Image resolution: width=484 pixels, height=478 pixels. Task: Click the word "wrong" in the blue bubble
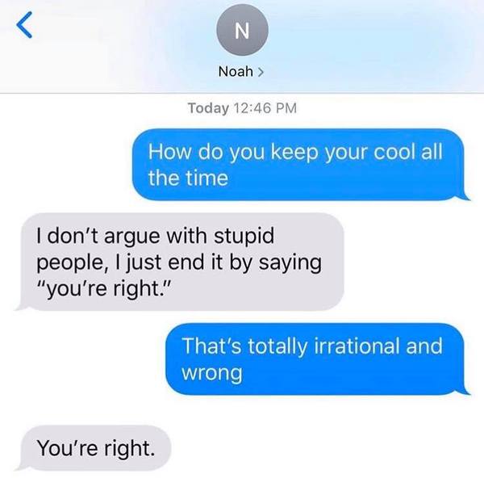(211, 374)
